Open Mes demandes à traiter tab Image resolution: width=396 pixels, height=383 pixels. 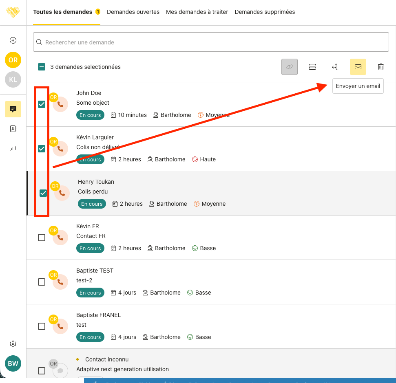[197, 12]
